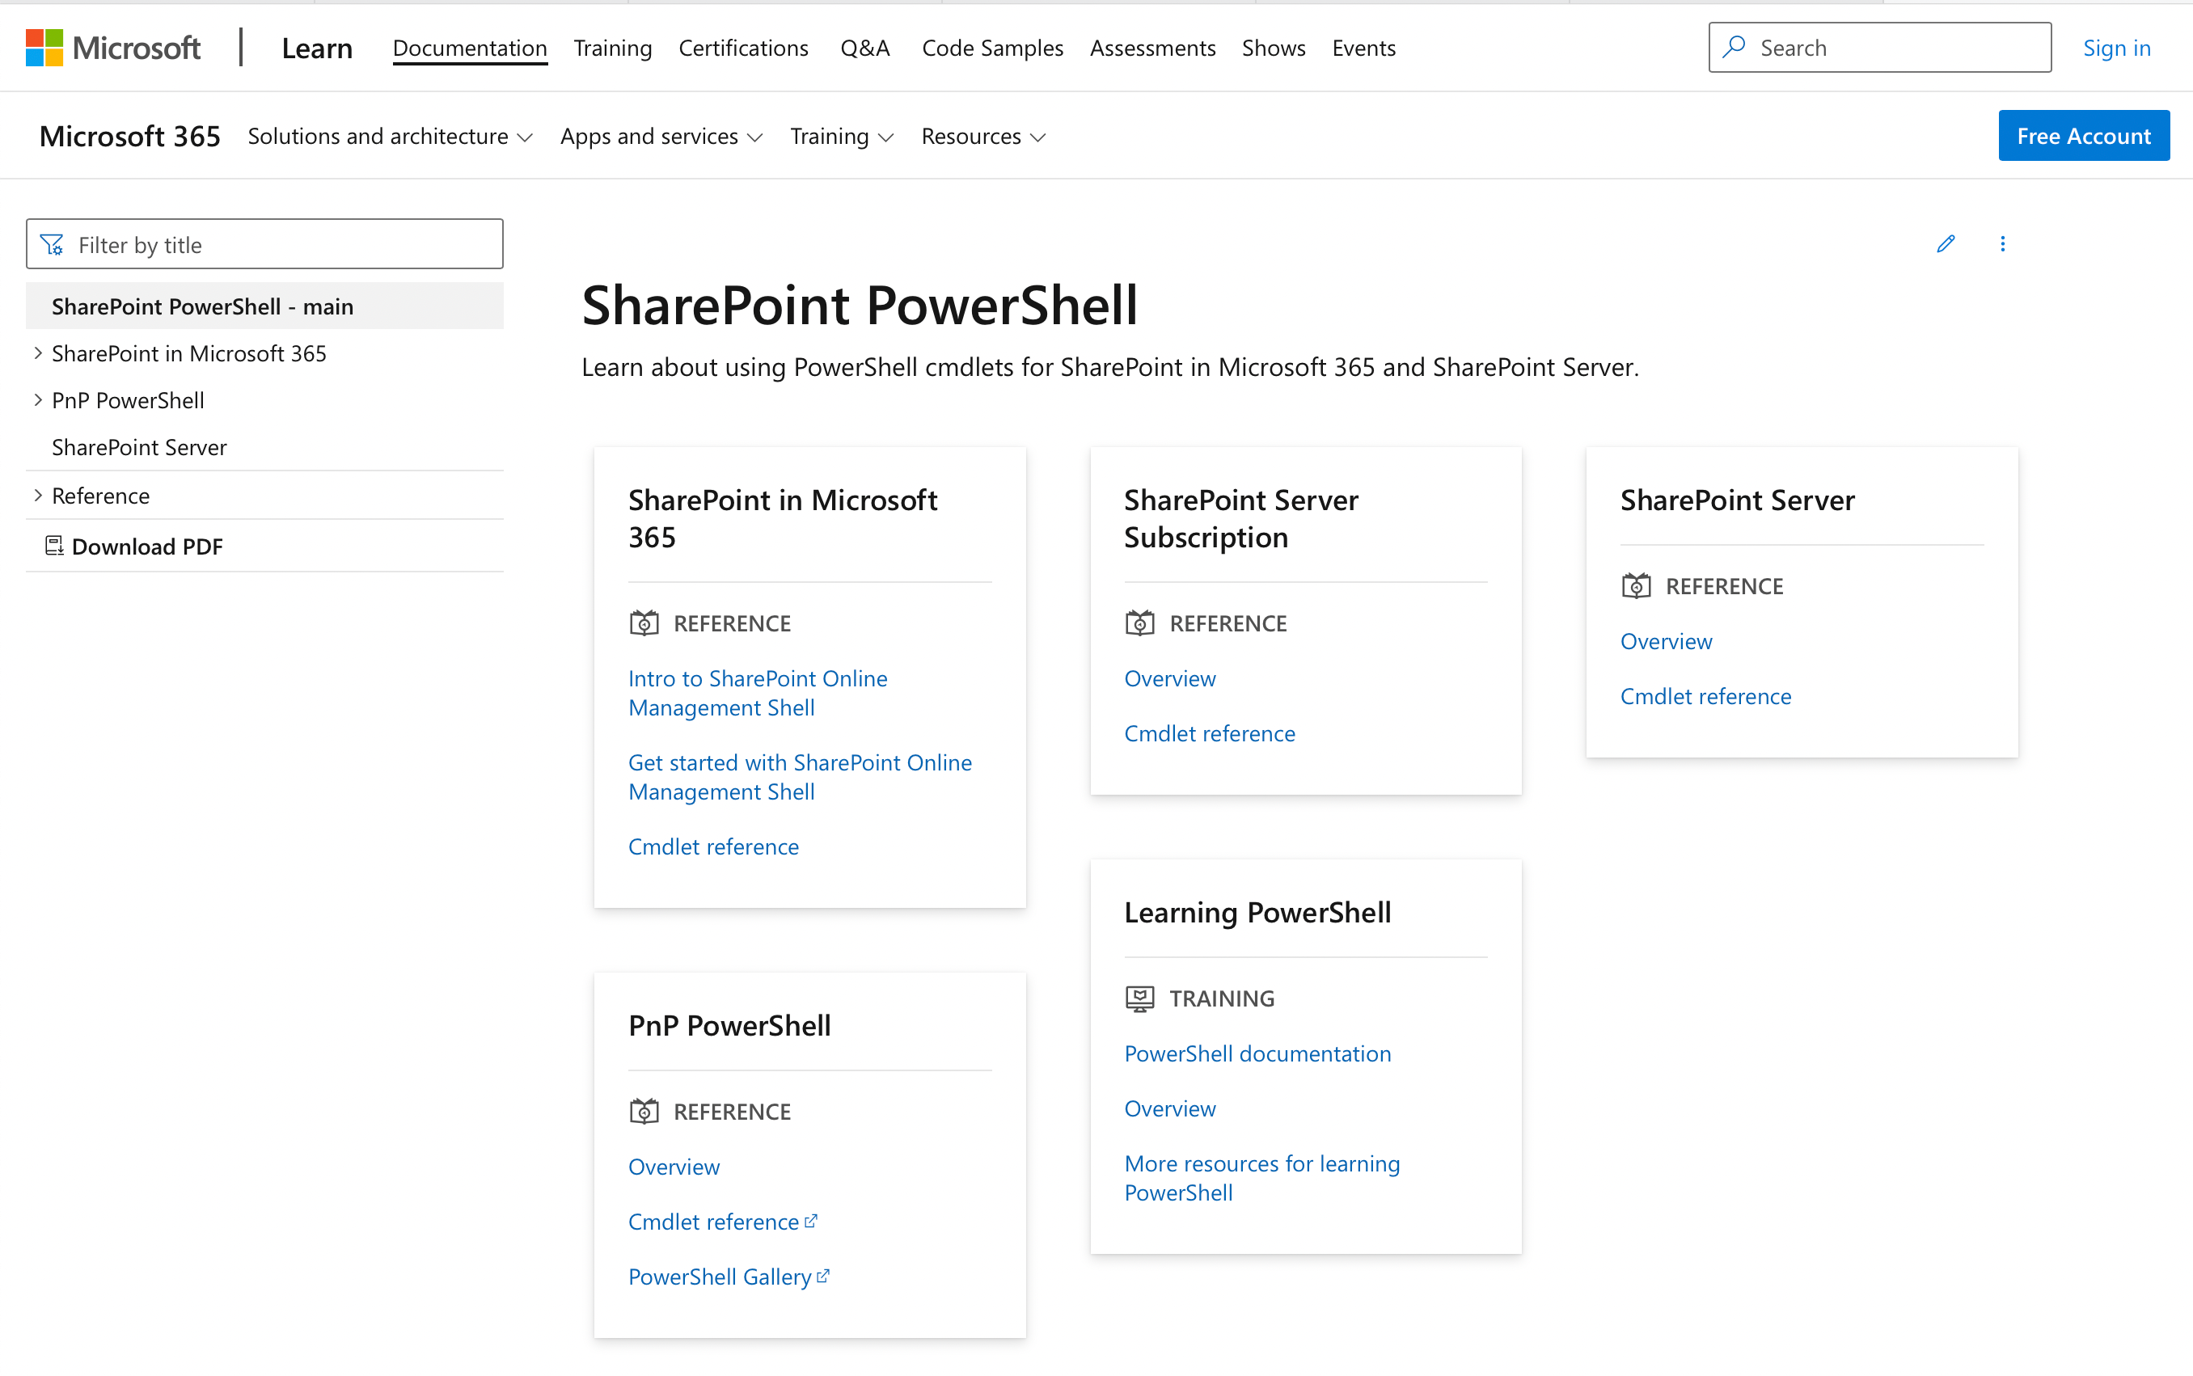This screenshot has width=2193, height=1376.
Task: Click external link icon beside PowerShell Gallery
Action: pos(822,1275)
